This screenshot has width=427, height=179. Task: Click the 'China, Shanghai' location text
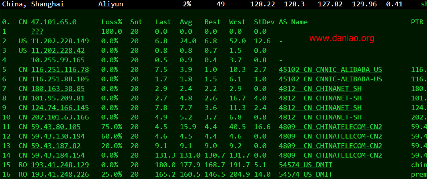coord(33,4)
